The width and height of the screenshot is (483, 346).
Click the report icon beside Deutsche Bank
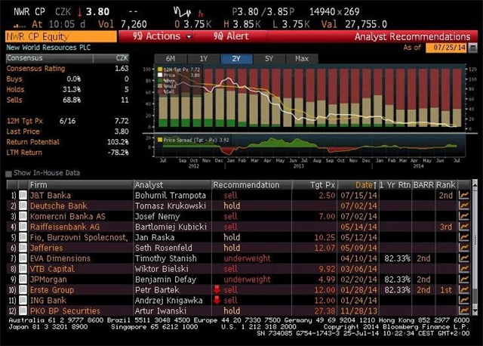[23, 205]
